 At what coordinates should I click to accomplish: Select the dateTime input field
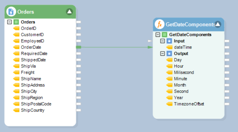point(183,47)
